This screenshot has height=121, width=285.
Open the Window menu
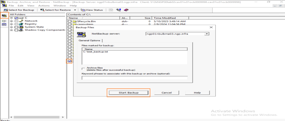pos(60,6)
